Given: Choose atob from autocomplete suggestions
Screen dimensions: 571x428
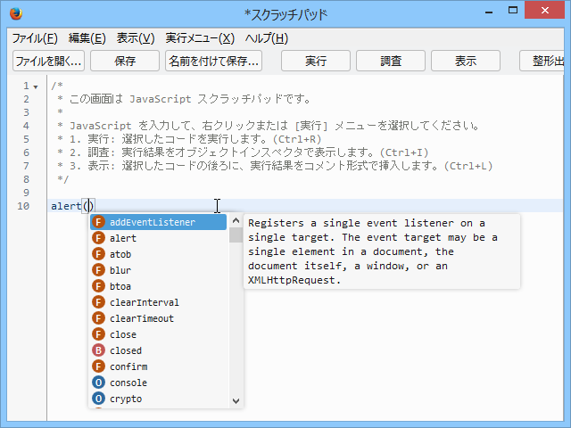Looking at the screenshot, I should click(159, 254).
